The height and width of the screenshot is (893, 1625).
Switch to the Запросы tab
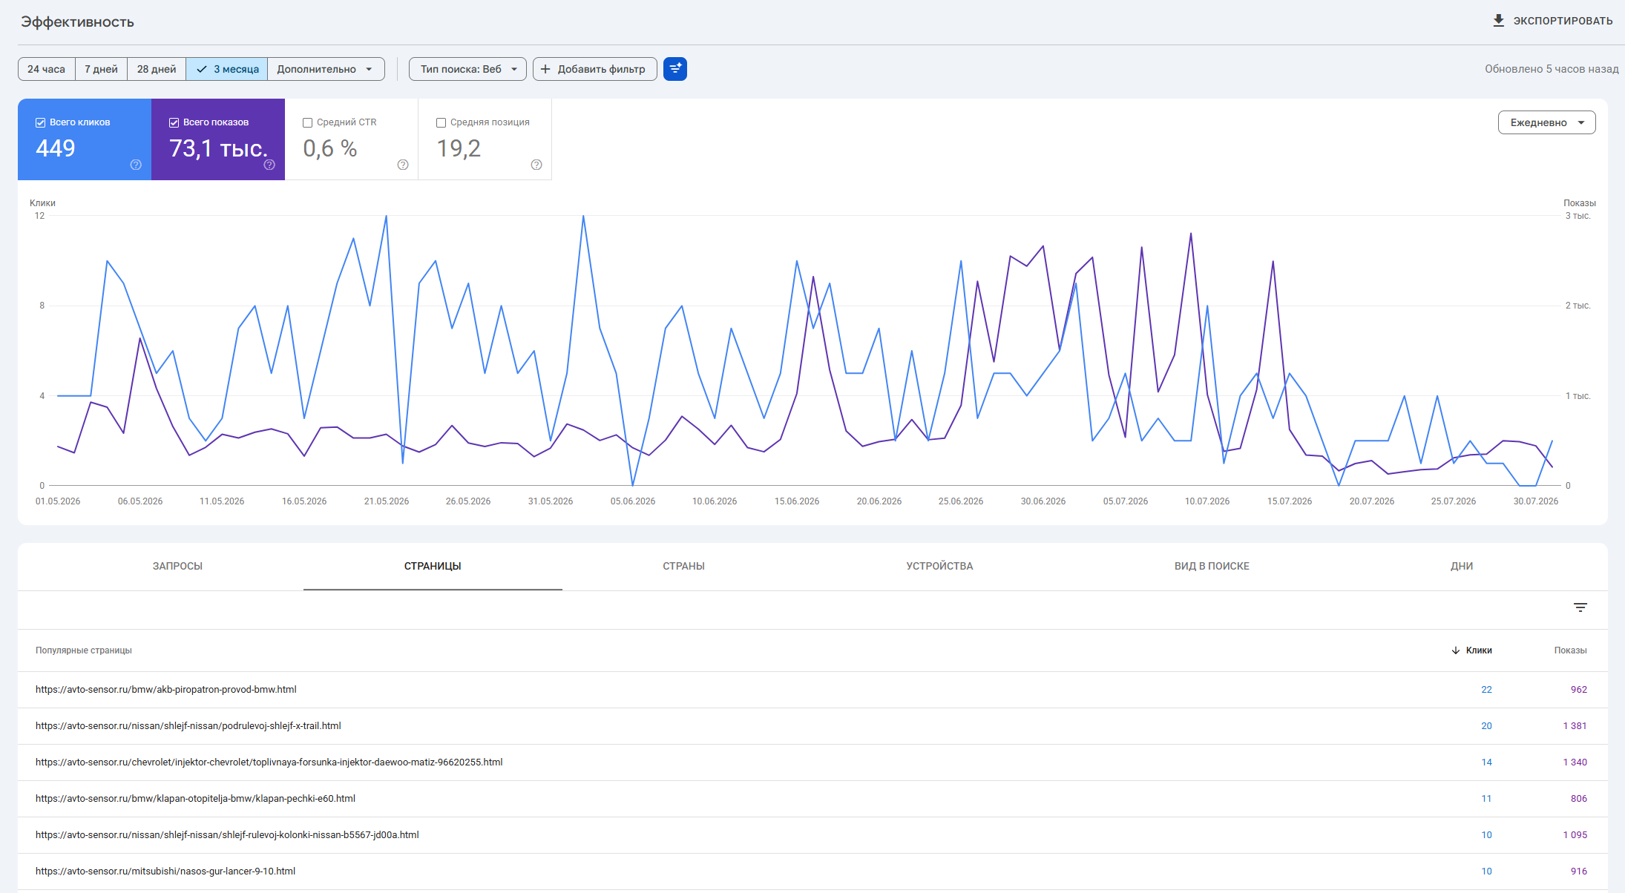click(177, 566)
